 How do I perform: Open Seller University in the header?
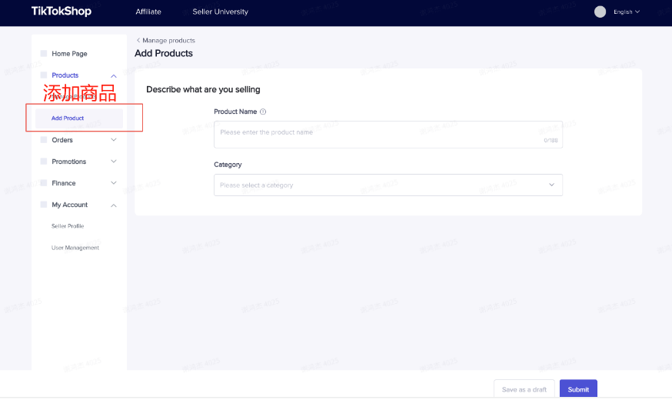click(x=220, y=12)
